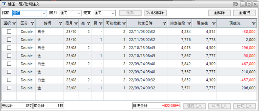Click the 全選択 button
This screenshot has width=259, height=111.
click(245, 13)
